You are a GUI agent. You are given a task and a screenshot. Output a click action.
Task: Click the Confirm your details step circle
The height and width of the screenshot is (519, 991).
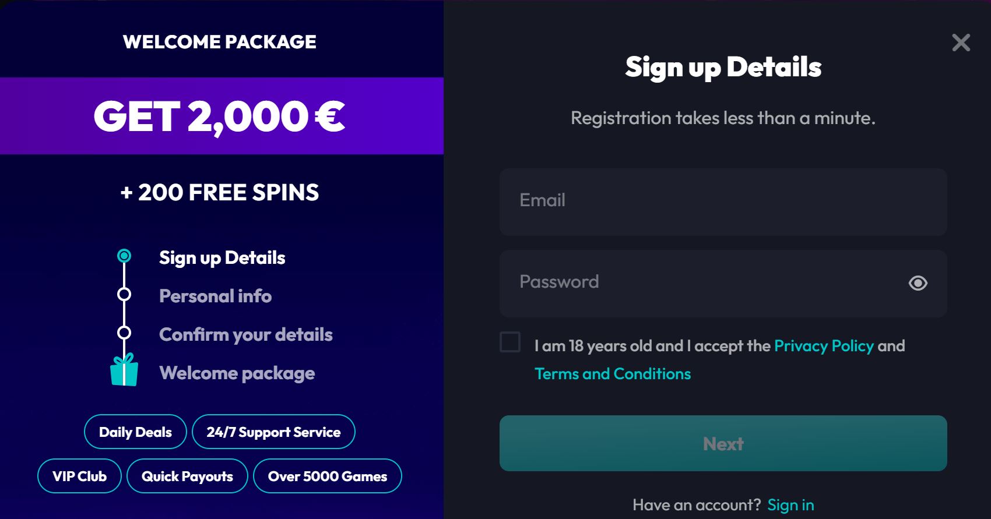coord(124,333)
